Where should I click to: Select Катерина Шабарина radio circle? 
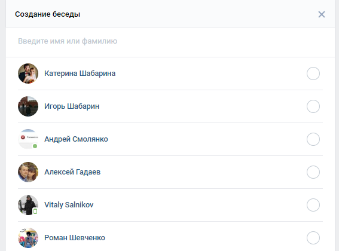313,74
